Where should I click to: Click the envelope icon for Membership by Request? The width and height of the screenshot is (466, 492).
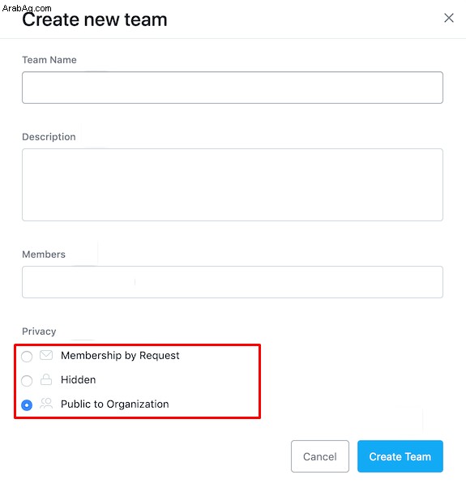[x=46, y=355]
